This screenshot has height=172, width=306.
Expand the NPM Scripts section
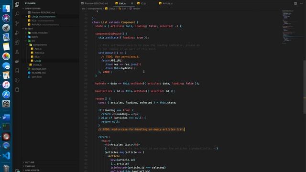[32, 170]
